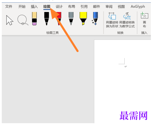Image resolution: width=153 pixels, height=125 pixels.
Task: Open the AxGlyph tab
Action: click(138, 7)
